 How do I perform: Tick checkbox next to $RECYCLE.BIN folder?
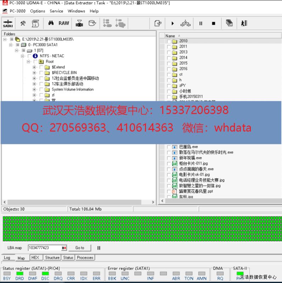[41, 73]
